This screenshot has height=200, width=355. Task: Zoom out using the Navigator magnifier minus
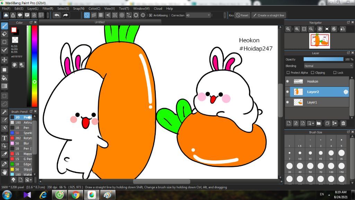coord(311,29)
